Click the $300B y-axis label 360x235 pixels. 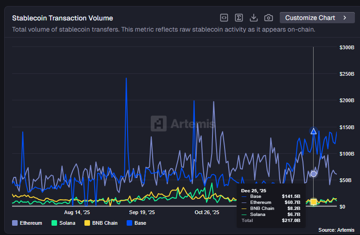(x=347, y=47)
